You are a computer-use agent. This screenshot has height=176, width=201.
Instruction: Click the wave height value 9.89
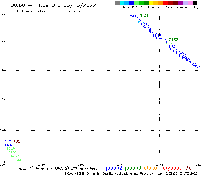click(x=133, y=16)
